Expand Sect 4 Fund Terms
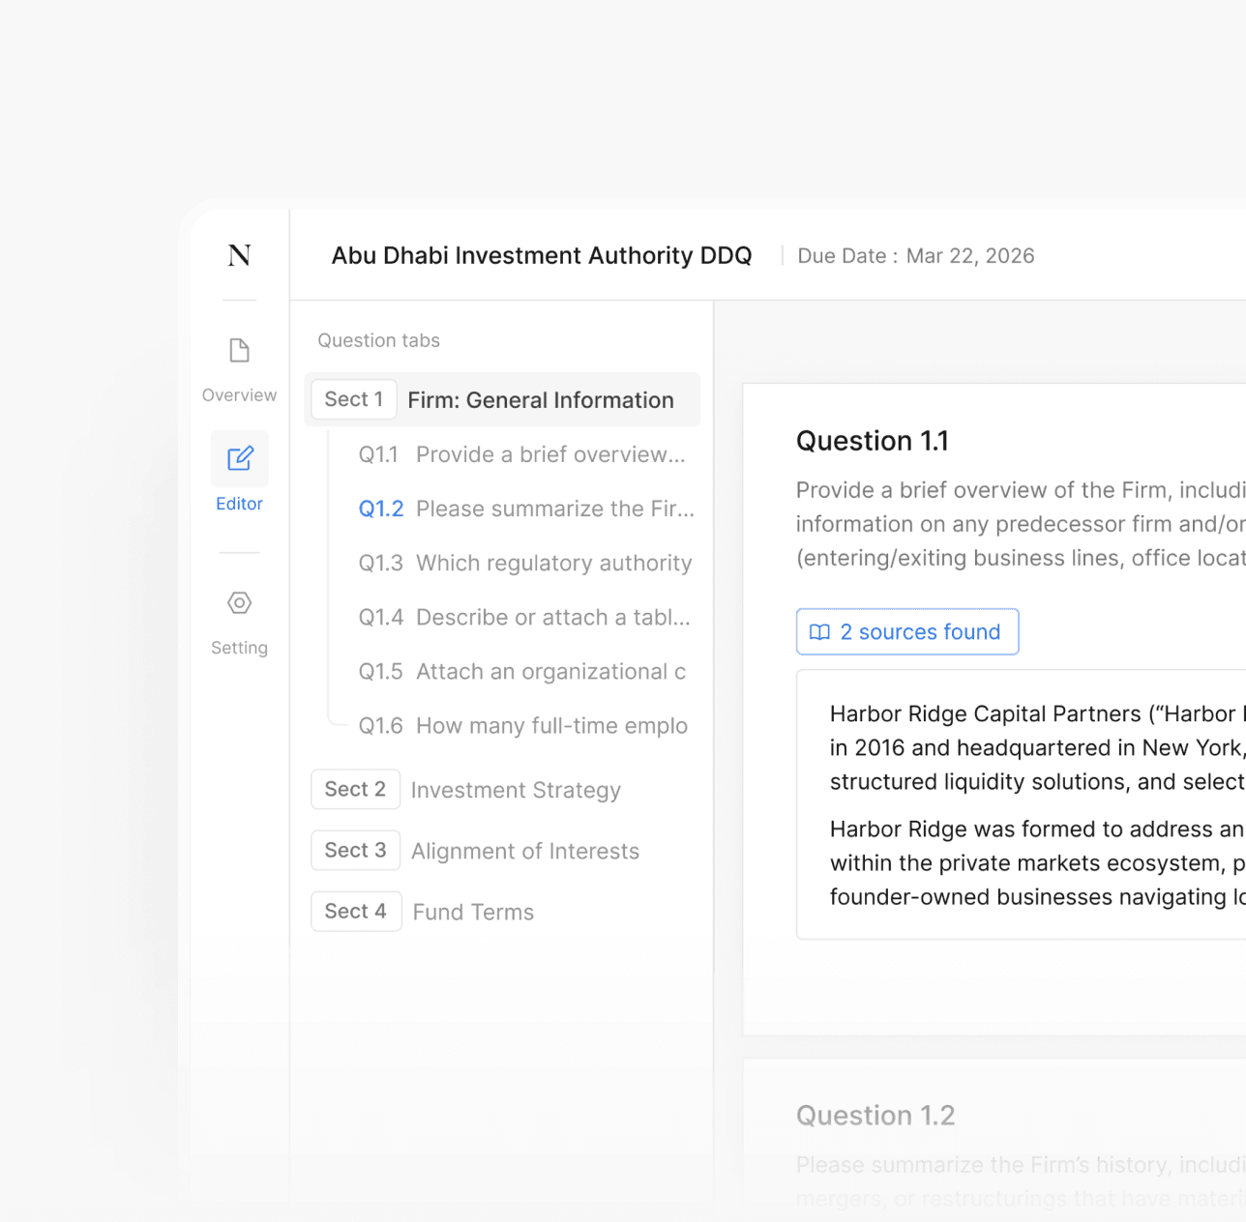1246x1222 pixels. (423, 912)
